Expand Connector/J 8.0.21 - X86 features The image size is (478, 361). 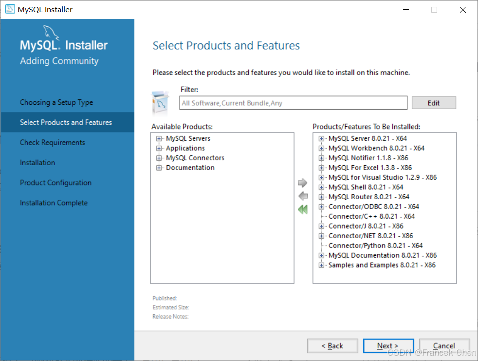tap(321, 226)
